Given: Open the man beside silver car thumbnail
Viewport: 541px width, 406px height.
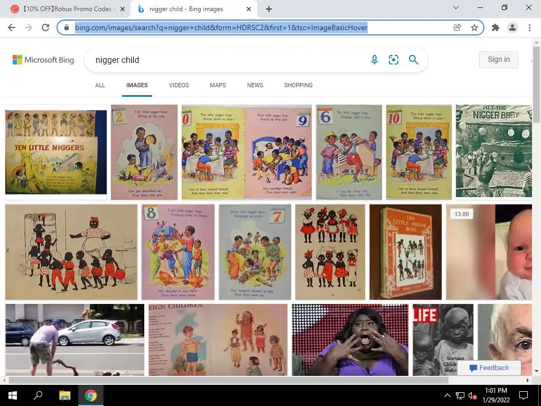Looking at the screenshot, I should [x=74, y=340].
